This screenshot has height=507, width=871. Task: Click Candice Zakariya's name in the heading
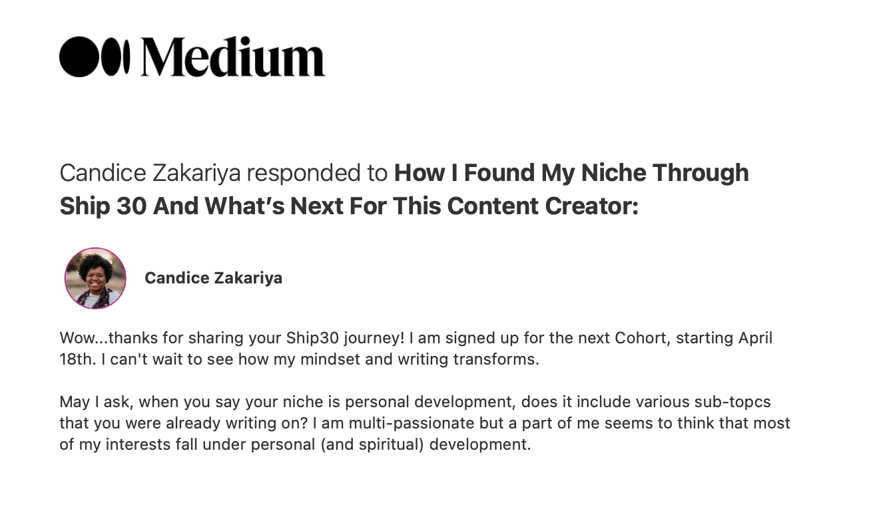click(x=150, y=173)
